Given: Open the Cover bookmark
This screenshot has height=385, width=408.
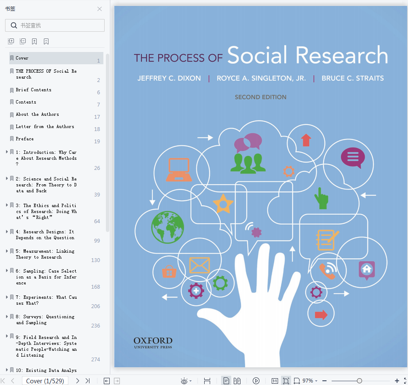Looking at the screenshot, I should tap(56, 58).
